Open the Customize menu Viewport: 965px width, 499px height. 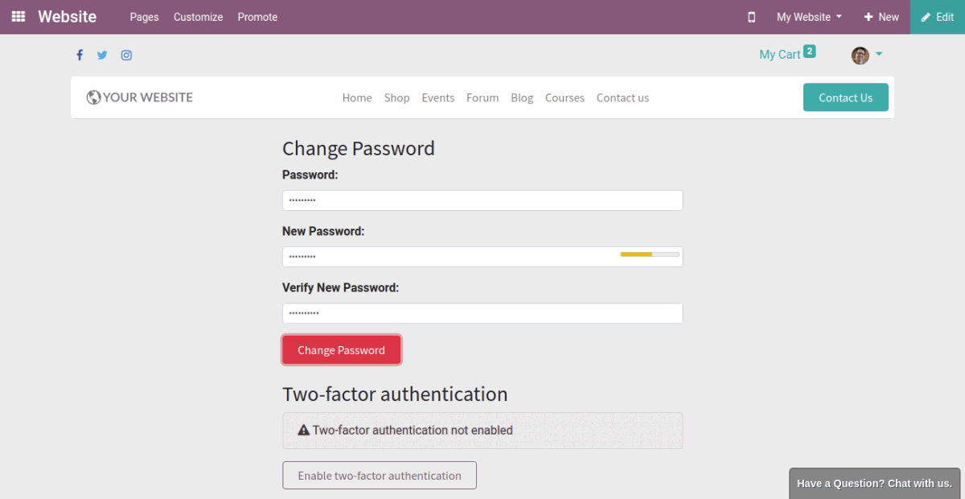[198, 17]
